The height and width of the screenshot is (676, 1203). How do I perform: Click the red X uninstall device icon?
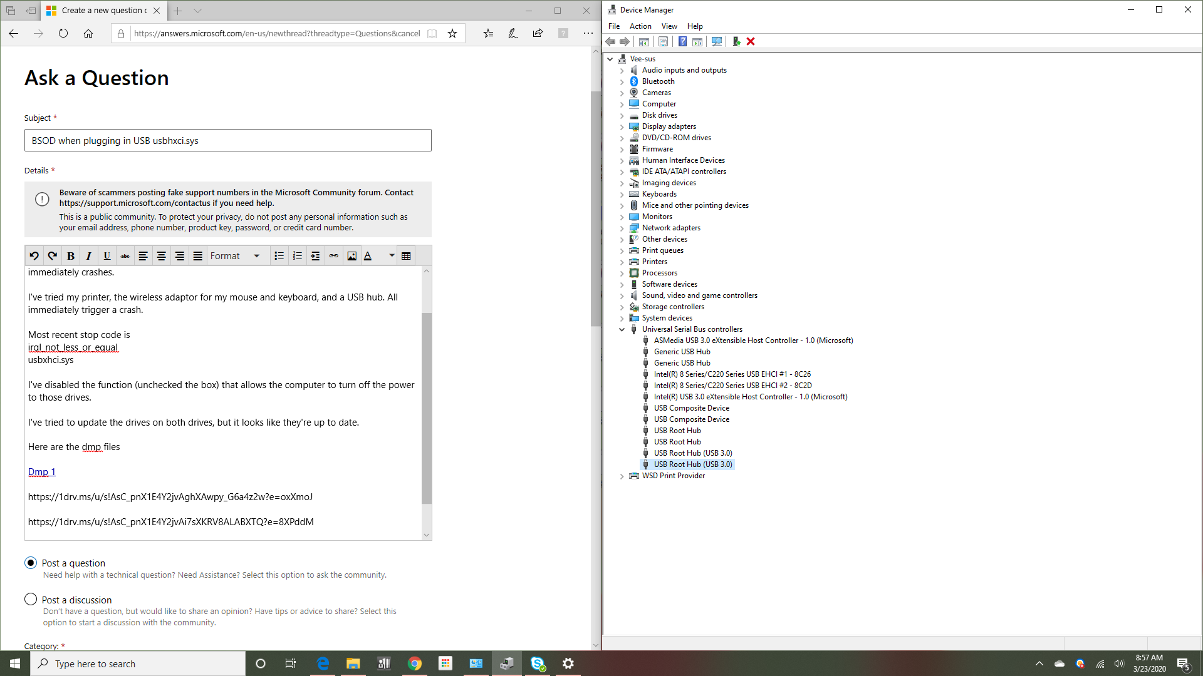point(751,41)
